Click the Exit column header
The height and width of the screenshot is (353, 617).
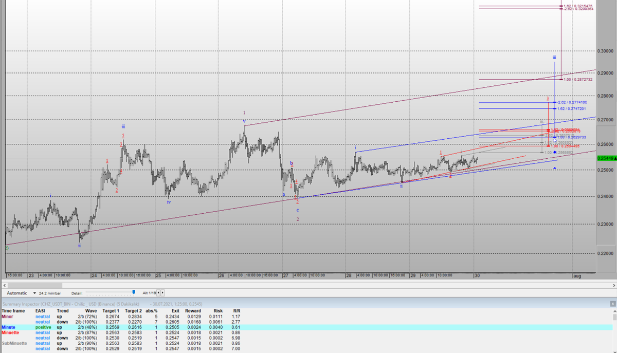(x=176, y=311)
